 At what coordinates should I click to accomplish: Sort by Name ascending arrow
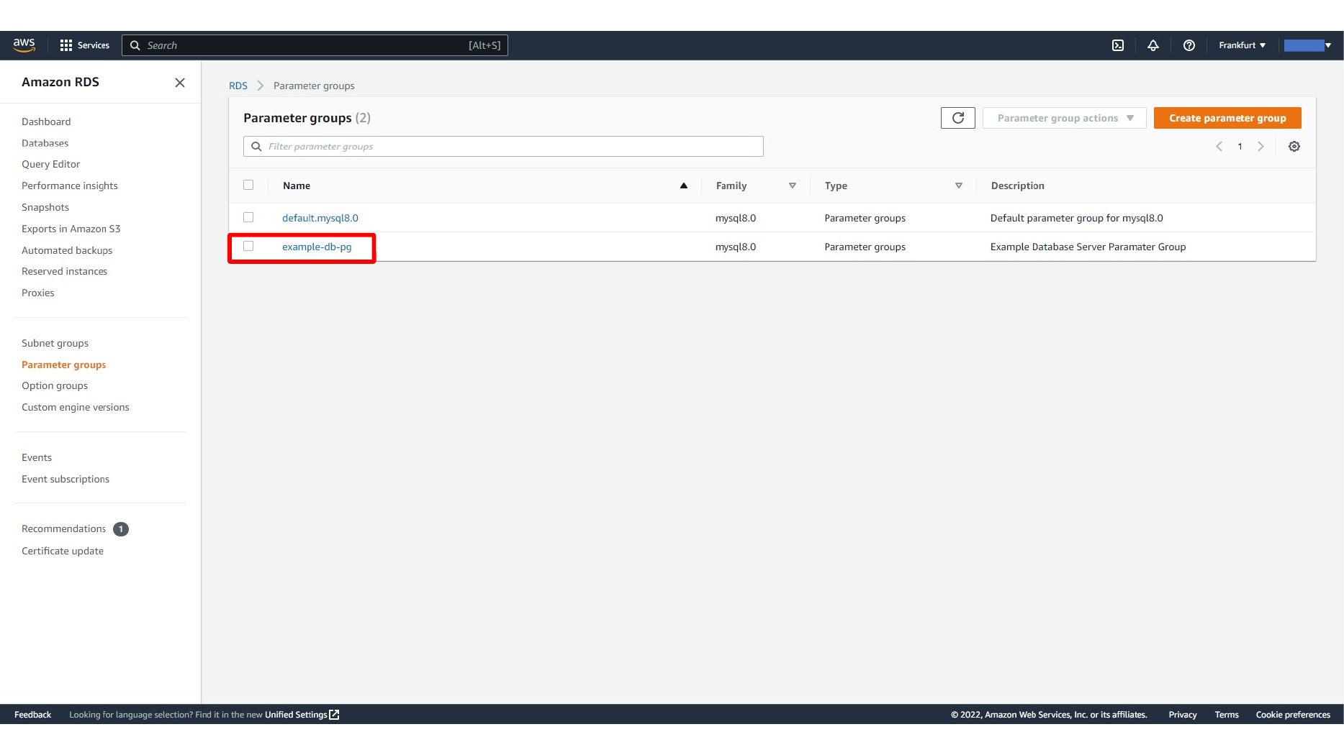[683, 186]
